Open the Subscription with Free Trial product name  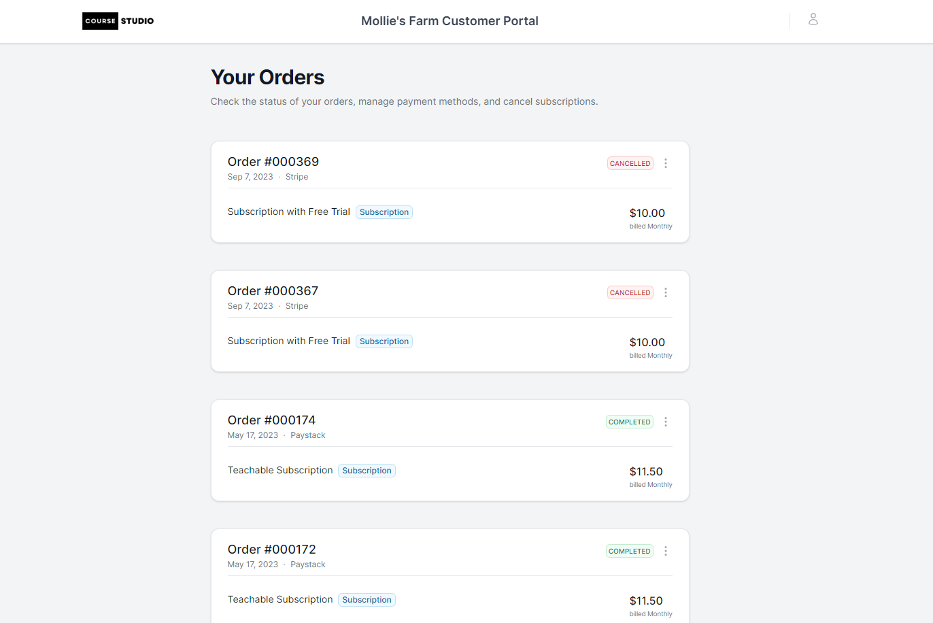pos(288,212)
